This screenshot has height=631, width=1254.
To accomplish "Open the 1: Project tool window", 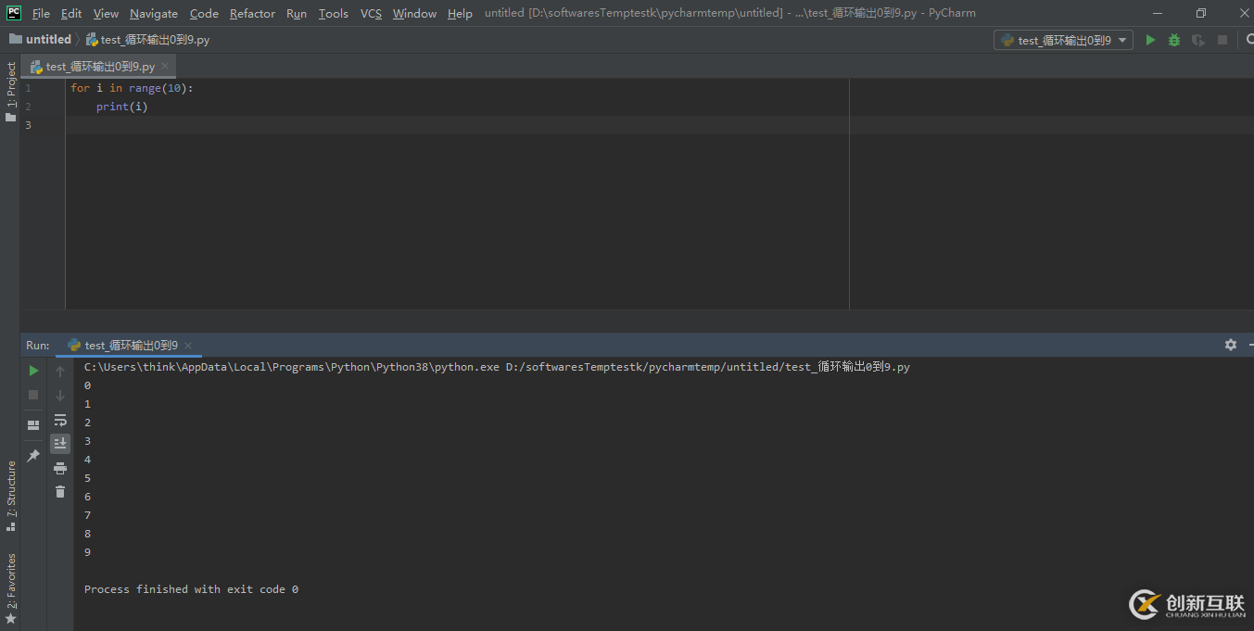I will pyautogui.click(x=10, y=91).
